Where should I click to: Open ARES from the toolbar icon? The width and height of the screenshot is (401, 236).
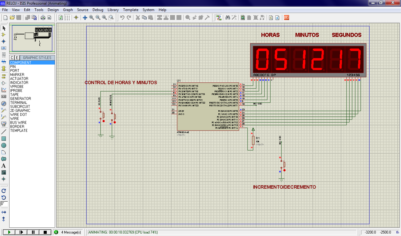pos(286,18)
